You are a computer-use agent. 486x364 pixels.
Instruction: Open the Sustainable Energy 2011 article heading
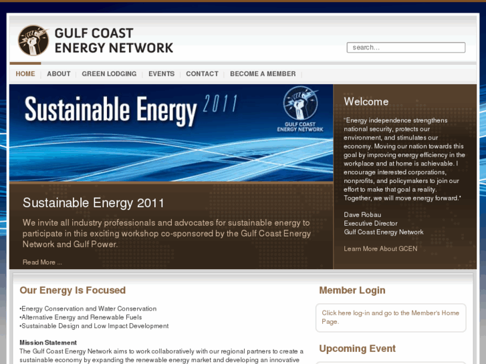coord(94,203)
